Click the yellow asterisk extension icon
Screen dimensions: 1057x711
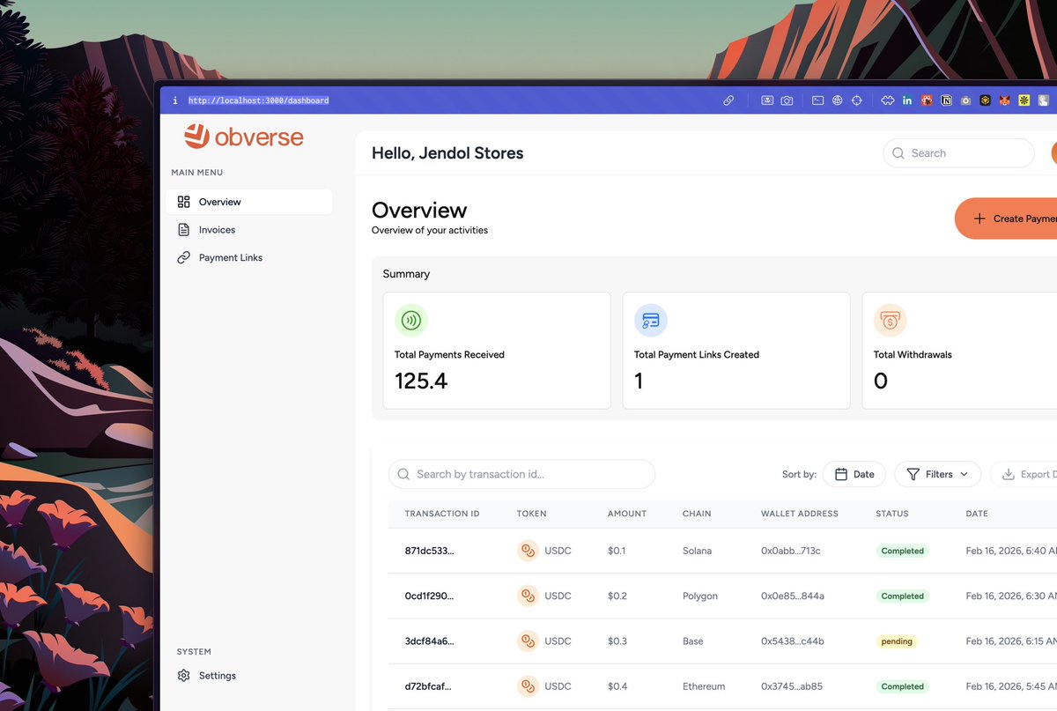coord(1024,101)
